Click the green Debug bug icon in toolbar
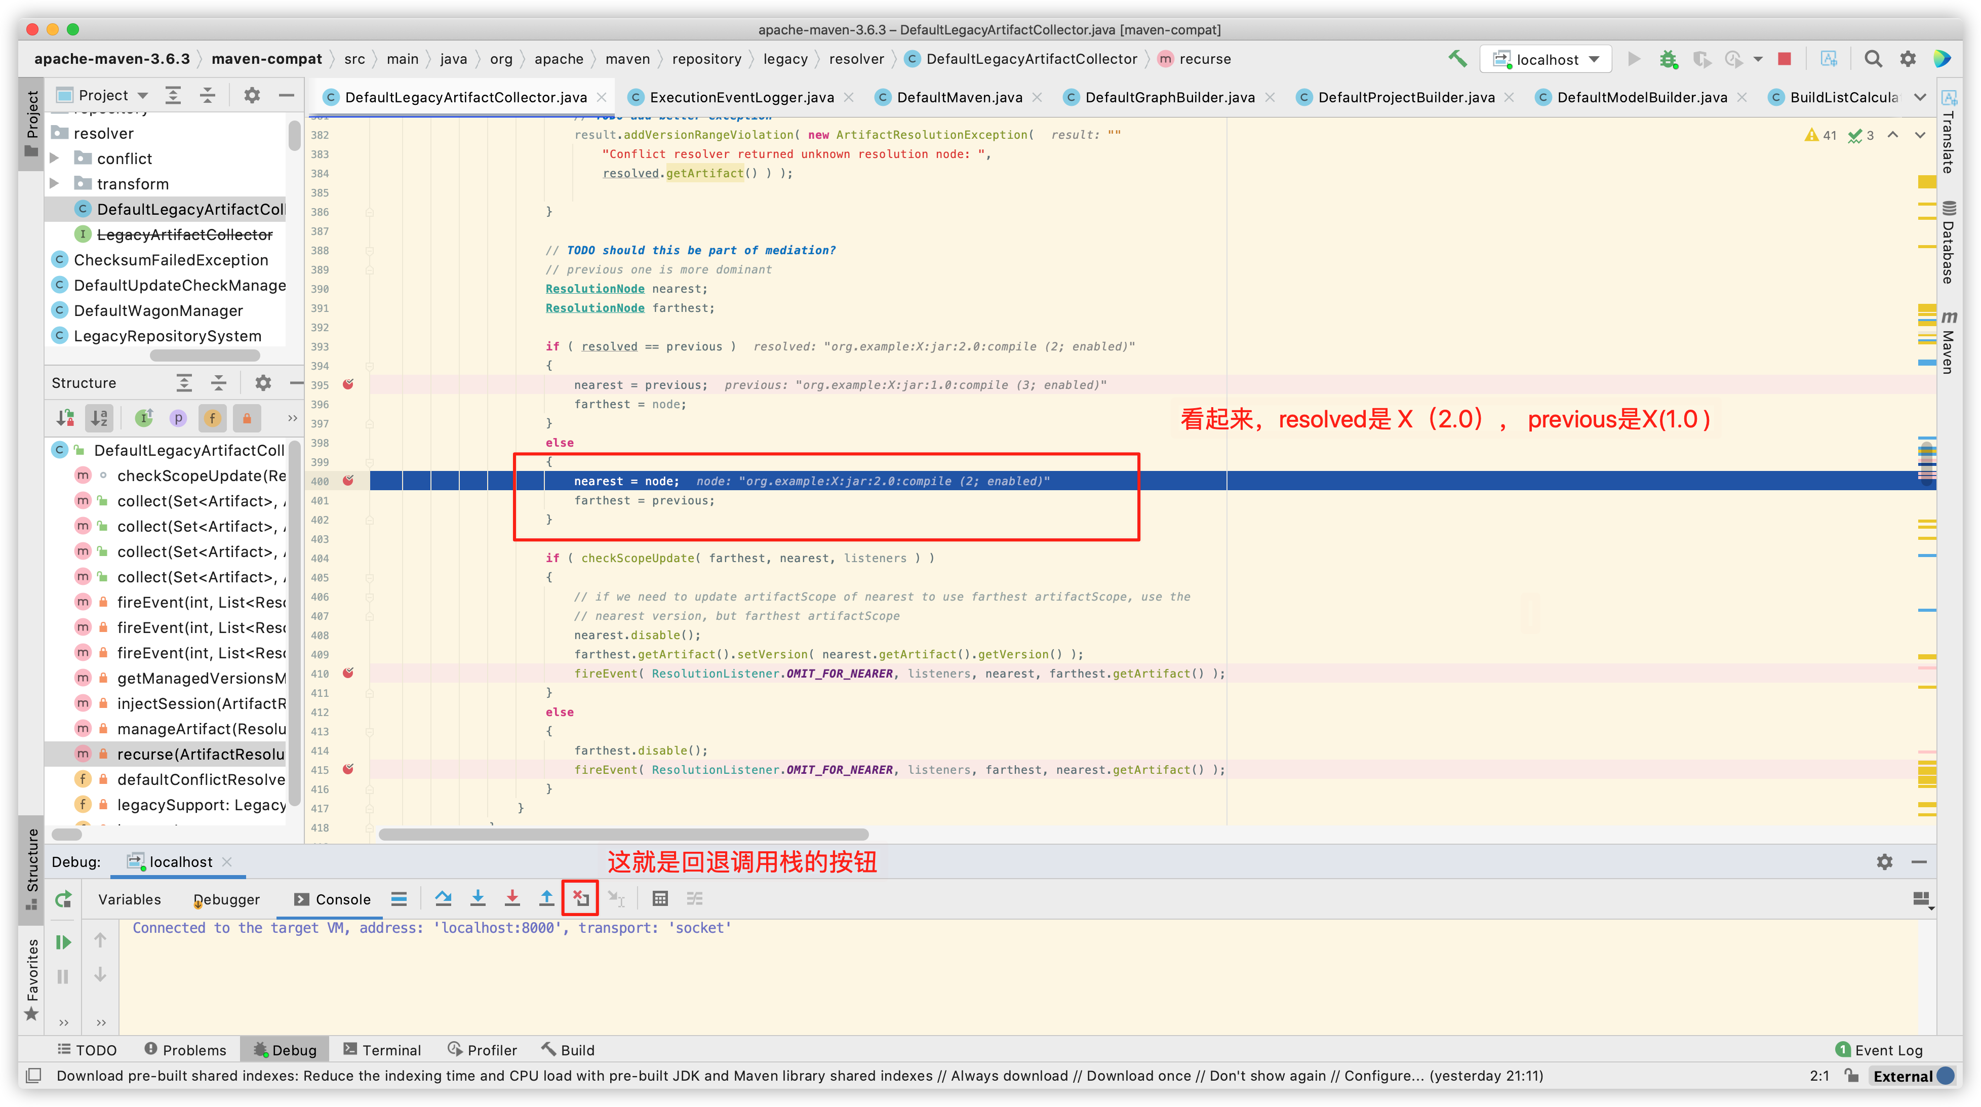The width and height of the screenshot is (1981, 1107). [1667, 59]
